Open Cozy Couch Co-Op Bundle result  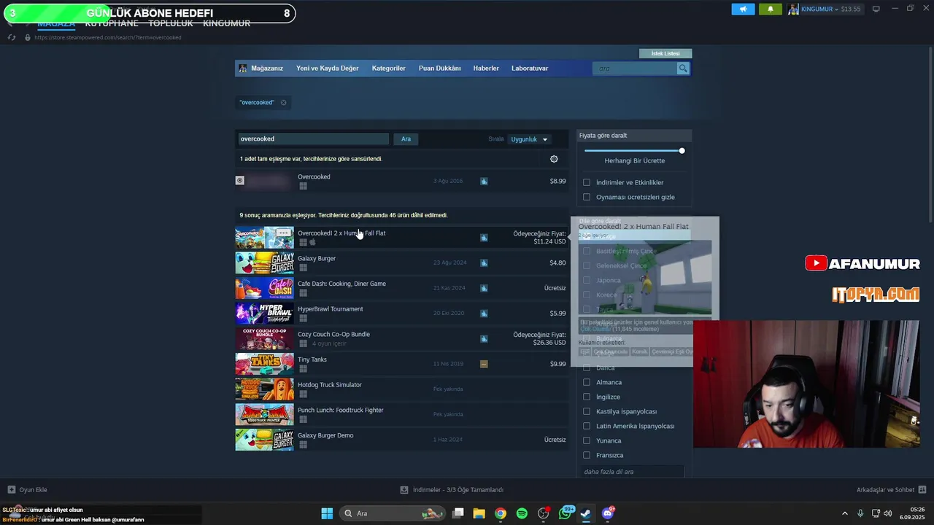click(401, 339)
